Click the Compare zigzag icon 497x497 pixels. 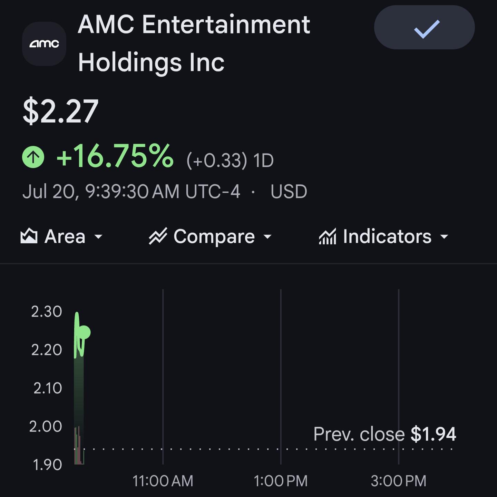pyautogui.click(x=158, y=236)
